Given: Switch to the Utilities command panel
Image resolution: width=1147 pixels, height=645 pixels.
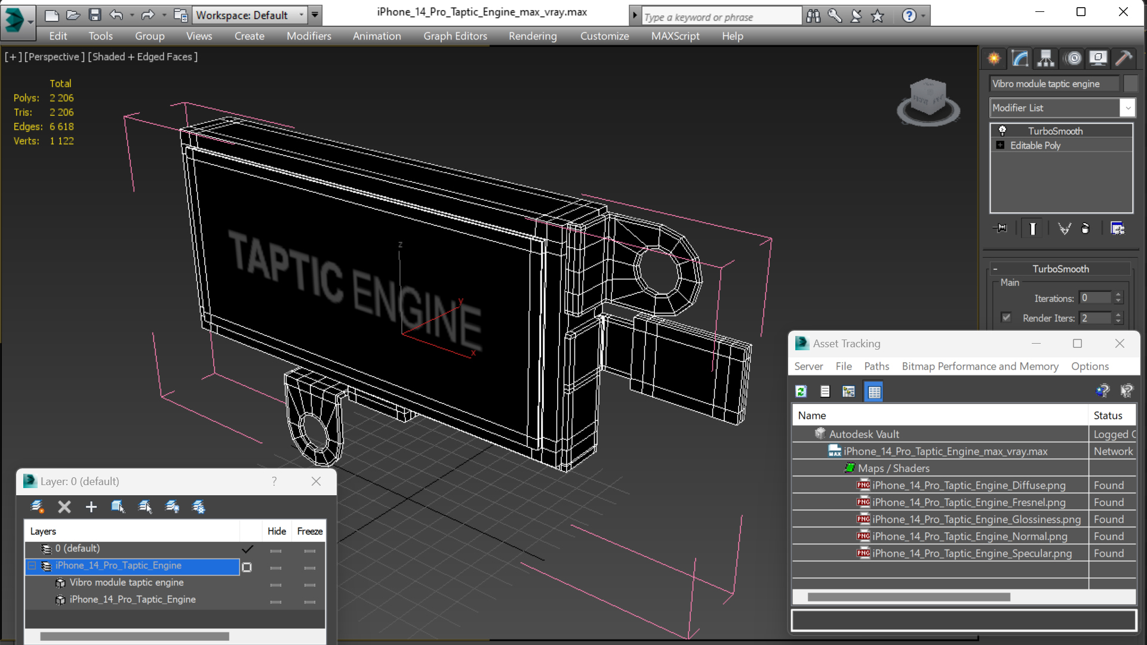Looking at the screenshot, I should click(1124, 58).
